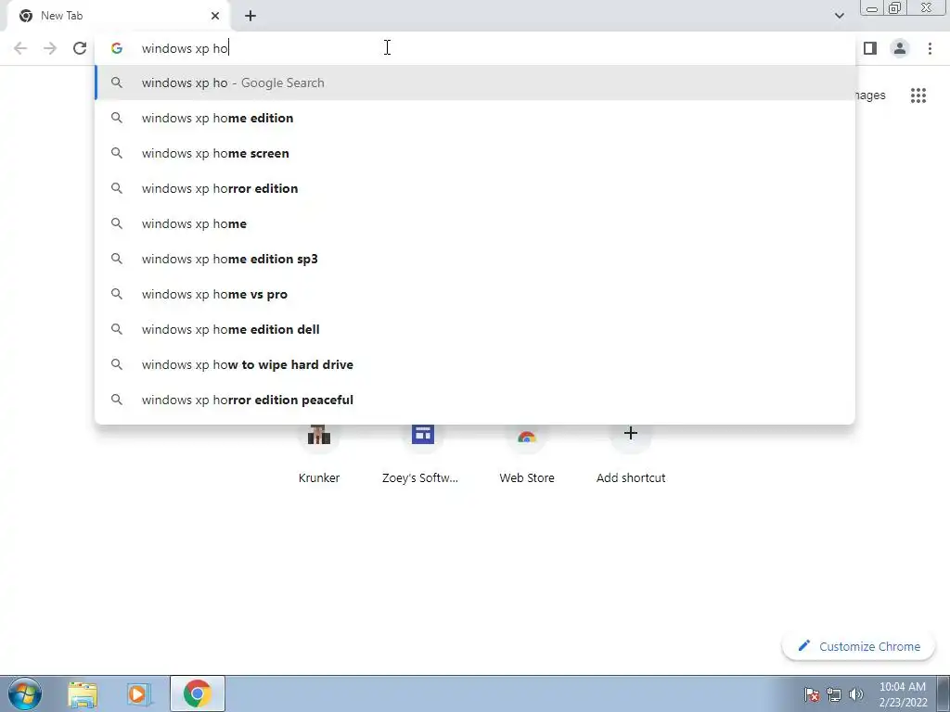Open the volume speaker tray icon
This screenshot has height=712, width=950.
click(856, 694)
